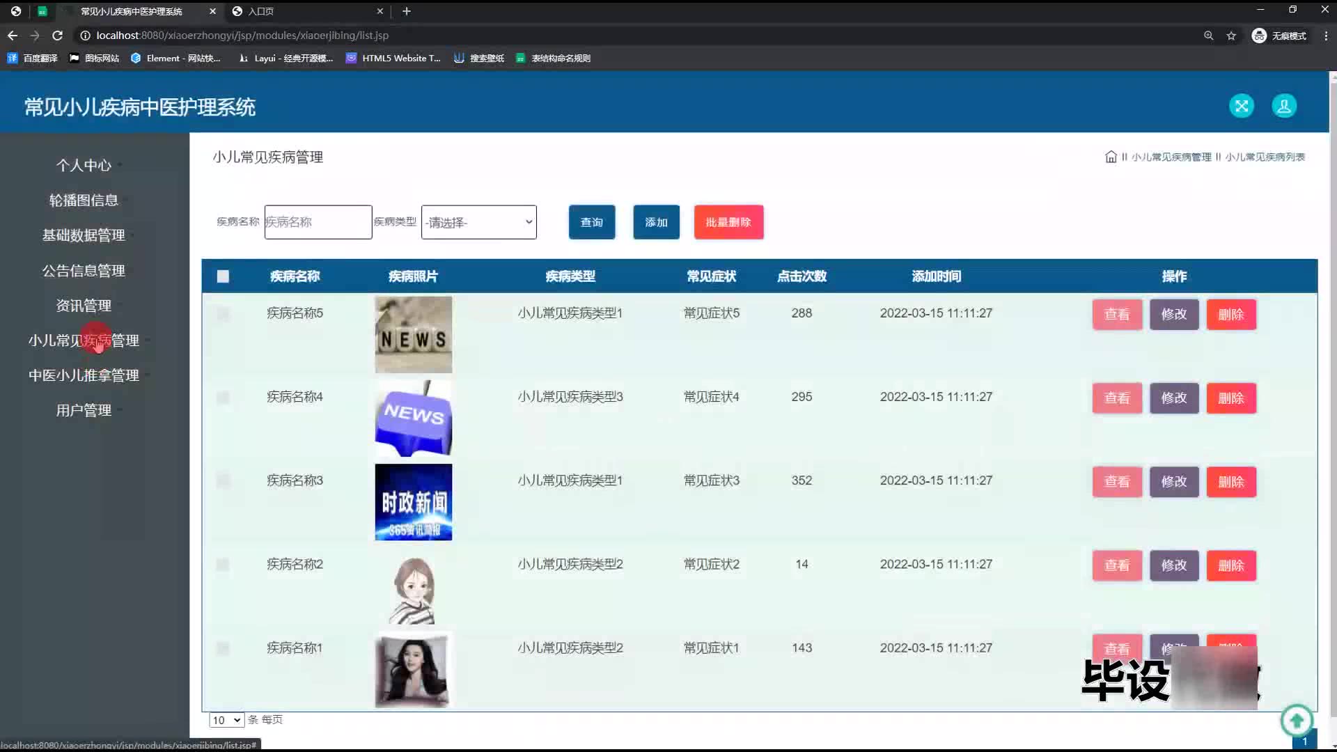Reload the page with browser refresh icon
This screenshot has width=1337, height=752.
coord(58,36)
